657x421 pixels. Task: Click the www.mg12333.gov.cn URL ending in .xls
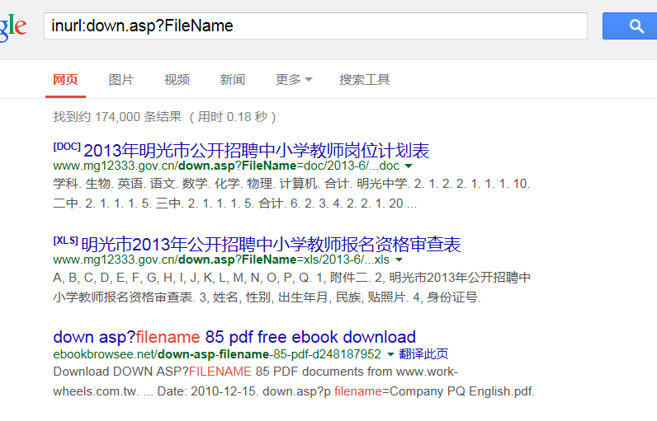coord(221,260)
